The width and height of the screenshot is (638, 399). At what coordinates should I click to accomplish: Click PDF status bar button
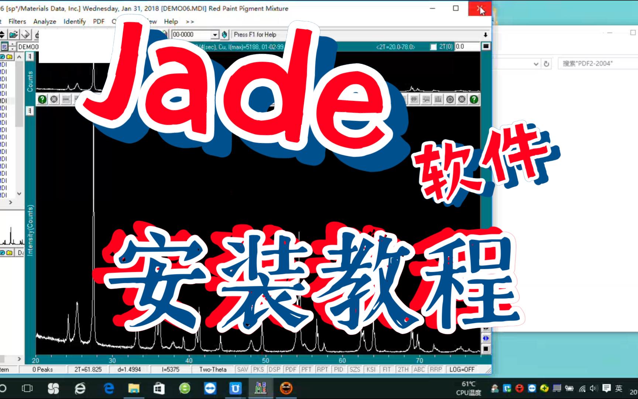pyautogui.click(x=291, y=369)
